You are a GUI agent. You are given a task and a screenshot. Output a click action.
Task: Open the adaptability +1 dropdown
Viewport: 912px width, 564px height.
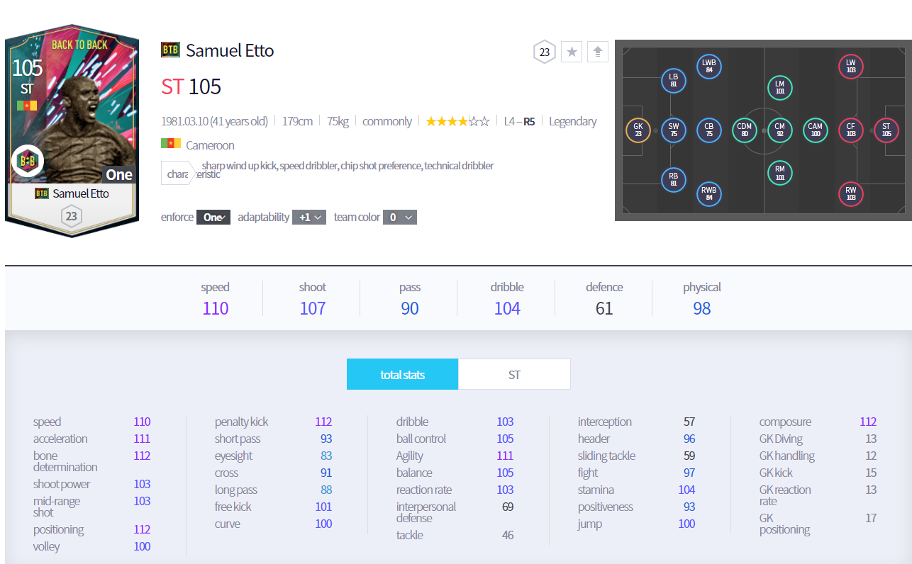[x=309, y=218]
